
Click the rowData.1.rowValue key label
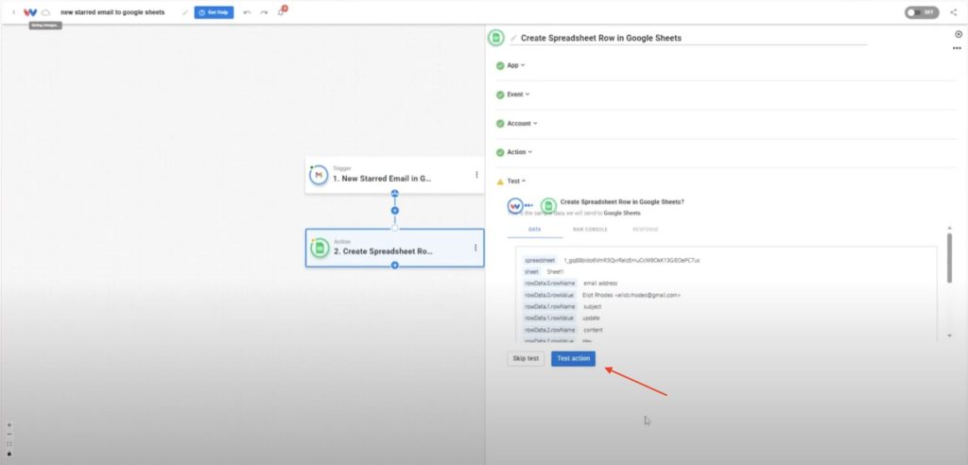pyautogui.click(x=549, y=318)
